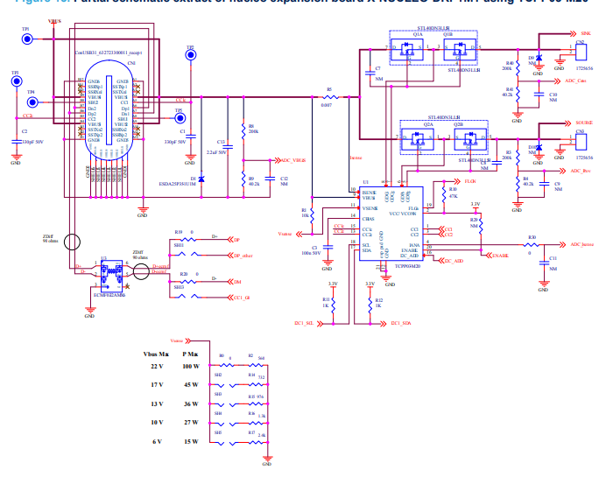Select the DP port label next to R19
The image size is (613, 477).
237,241
